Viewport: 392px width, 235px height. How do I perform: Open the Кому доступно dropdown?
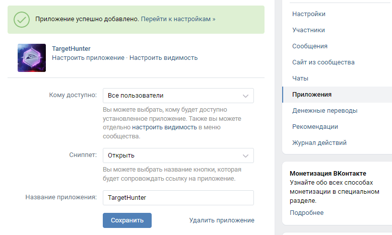pos(178,96)
